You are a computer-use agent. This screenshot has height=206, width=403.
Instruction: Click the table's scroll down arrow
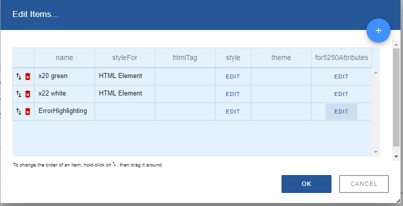pyautogui.click(x=376, y=151)
